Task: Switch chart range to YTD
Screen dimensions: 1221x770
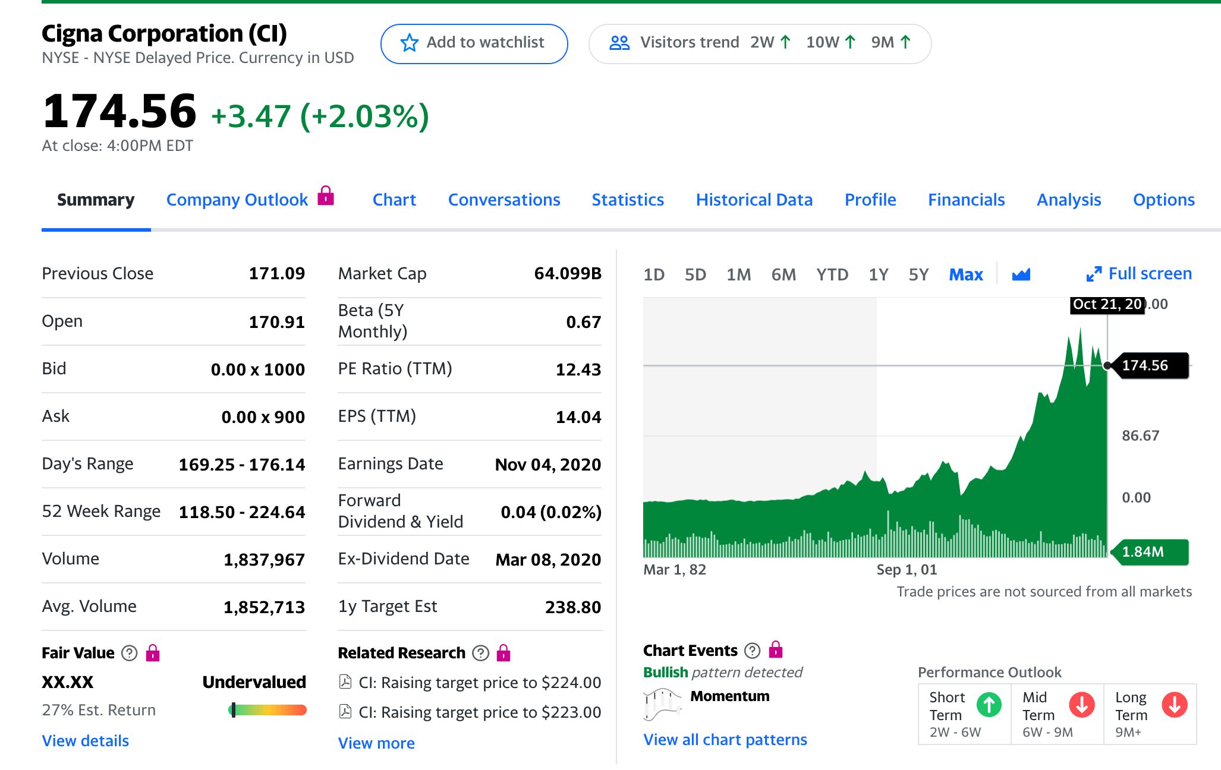Action: [x=832, y=274]
